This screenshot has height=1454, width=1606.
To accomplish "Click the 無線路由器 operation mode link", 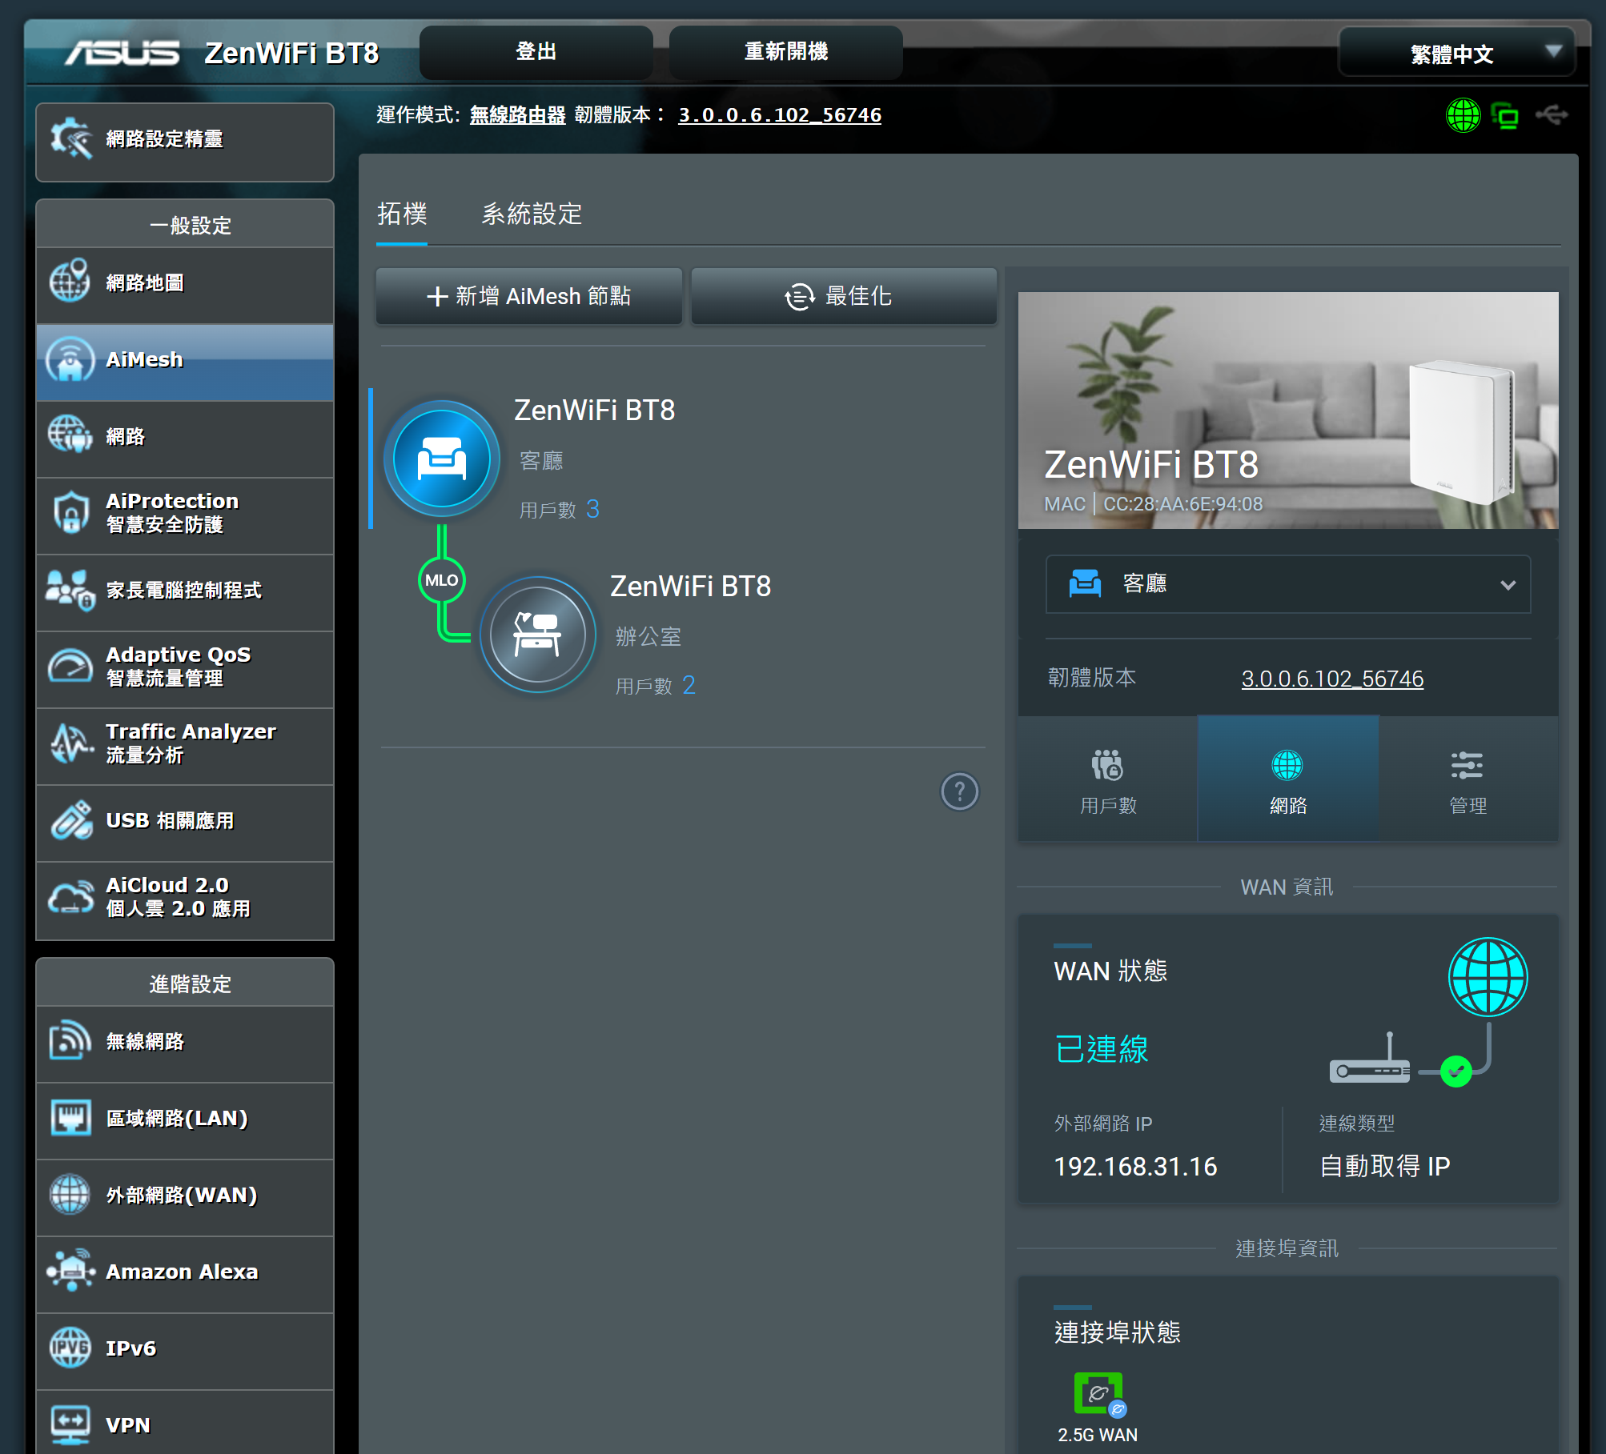I will coord(517,115).
